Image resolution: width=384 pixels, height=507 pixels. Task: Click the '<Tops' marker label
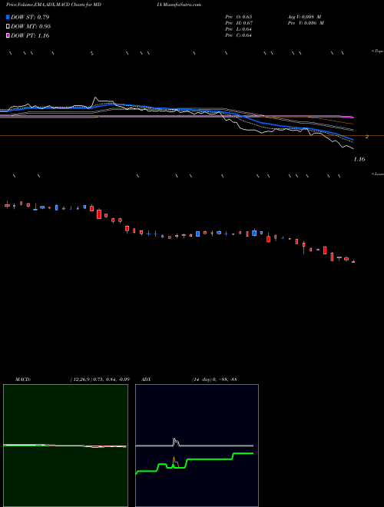pos(378,51)
